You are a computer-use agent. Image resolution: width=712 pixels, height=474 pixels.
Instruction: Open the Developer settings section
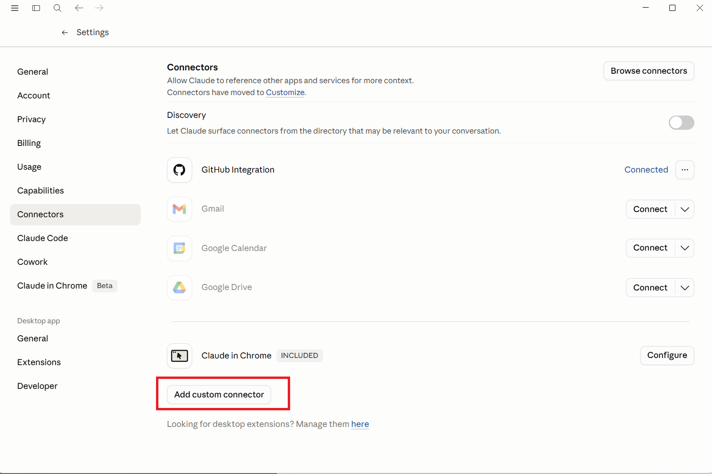click(75, 386)
